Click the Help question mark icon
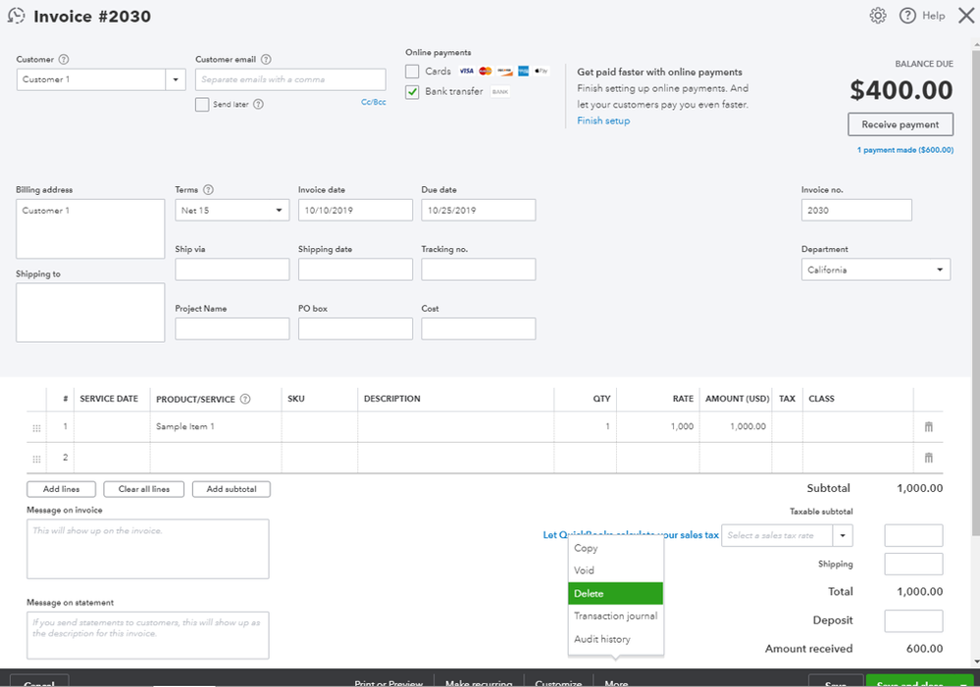Screen dimensions: 980x687 [906, 16]
